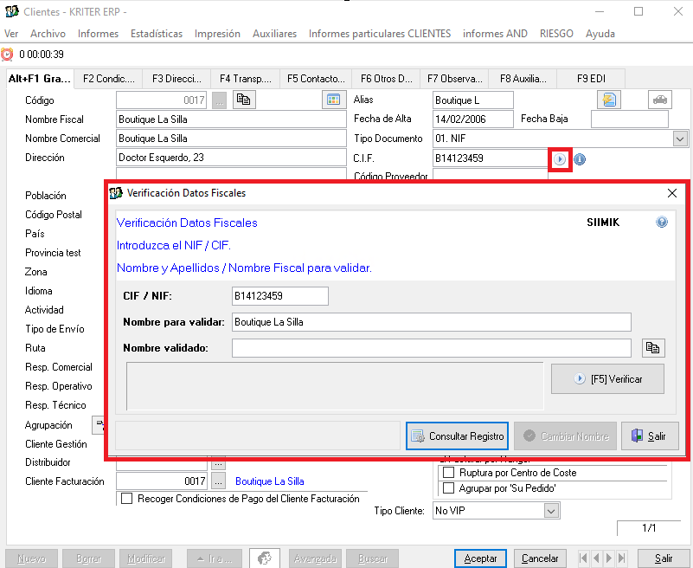Click the Nombre para validar text field
Viewport: 693px width, 568px height.
click(431, 322)
